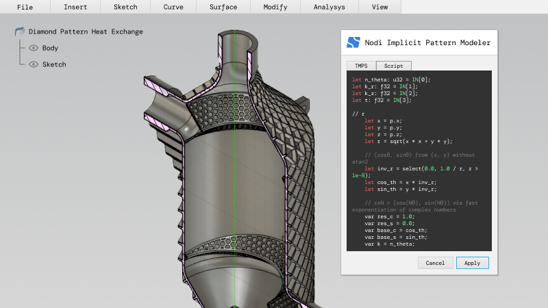Open the Surface menu

tap(223, 7)
